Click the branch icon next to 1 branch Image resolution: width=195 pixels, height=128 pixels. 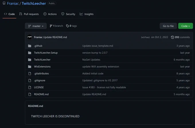click(x=51, y=26)
